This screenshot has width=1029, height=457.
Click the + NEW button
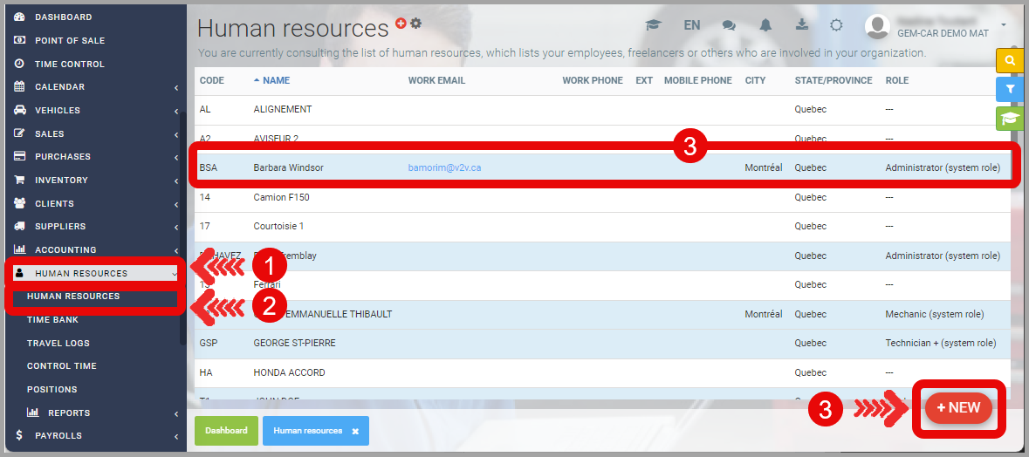click(958, 408)
